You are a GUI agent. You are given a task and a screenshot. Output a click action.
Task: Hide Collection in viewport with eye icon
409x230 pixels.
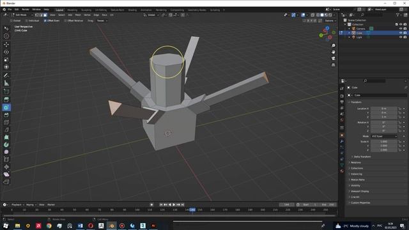(401, 24)
